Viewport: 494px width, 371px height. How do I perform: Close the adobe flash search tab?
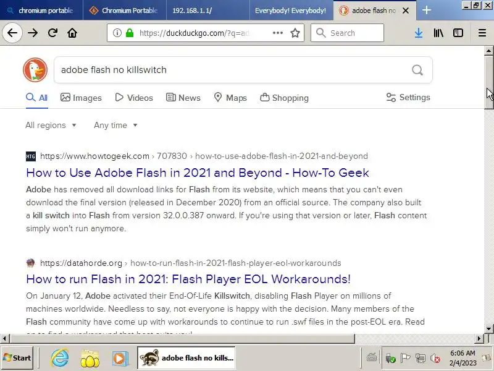(x=406, y=11)
